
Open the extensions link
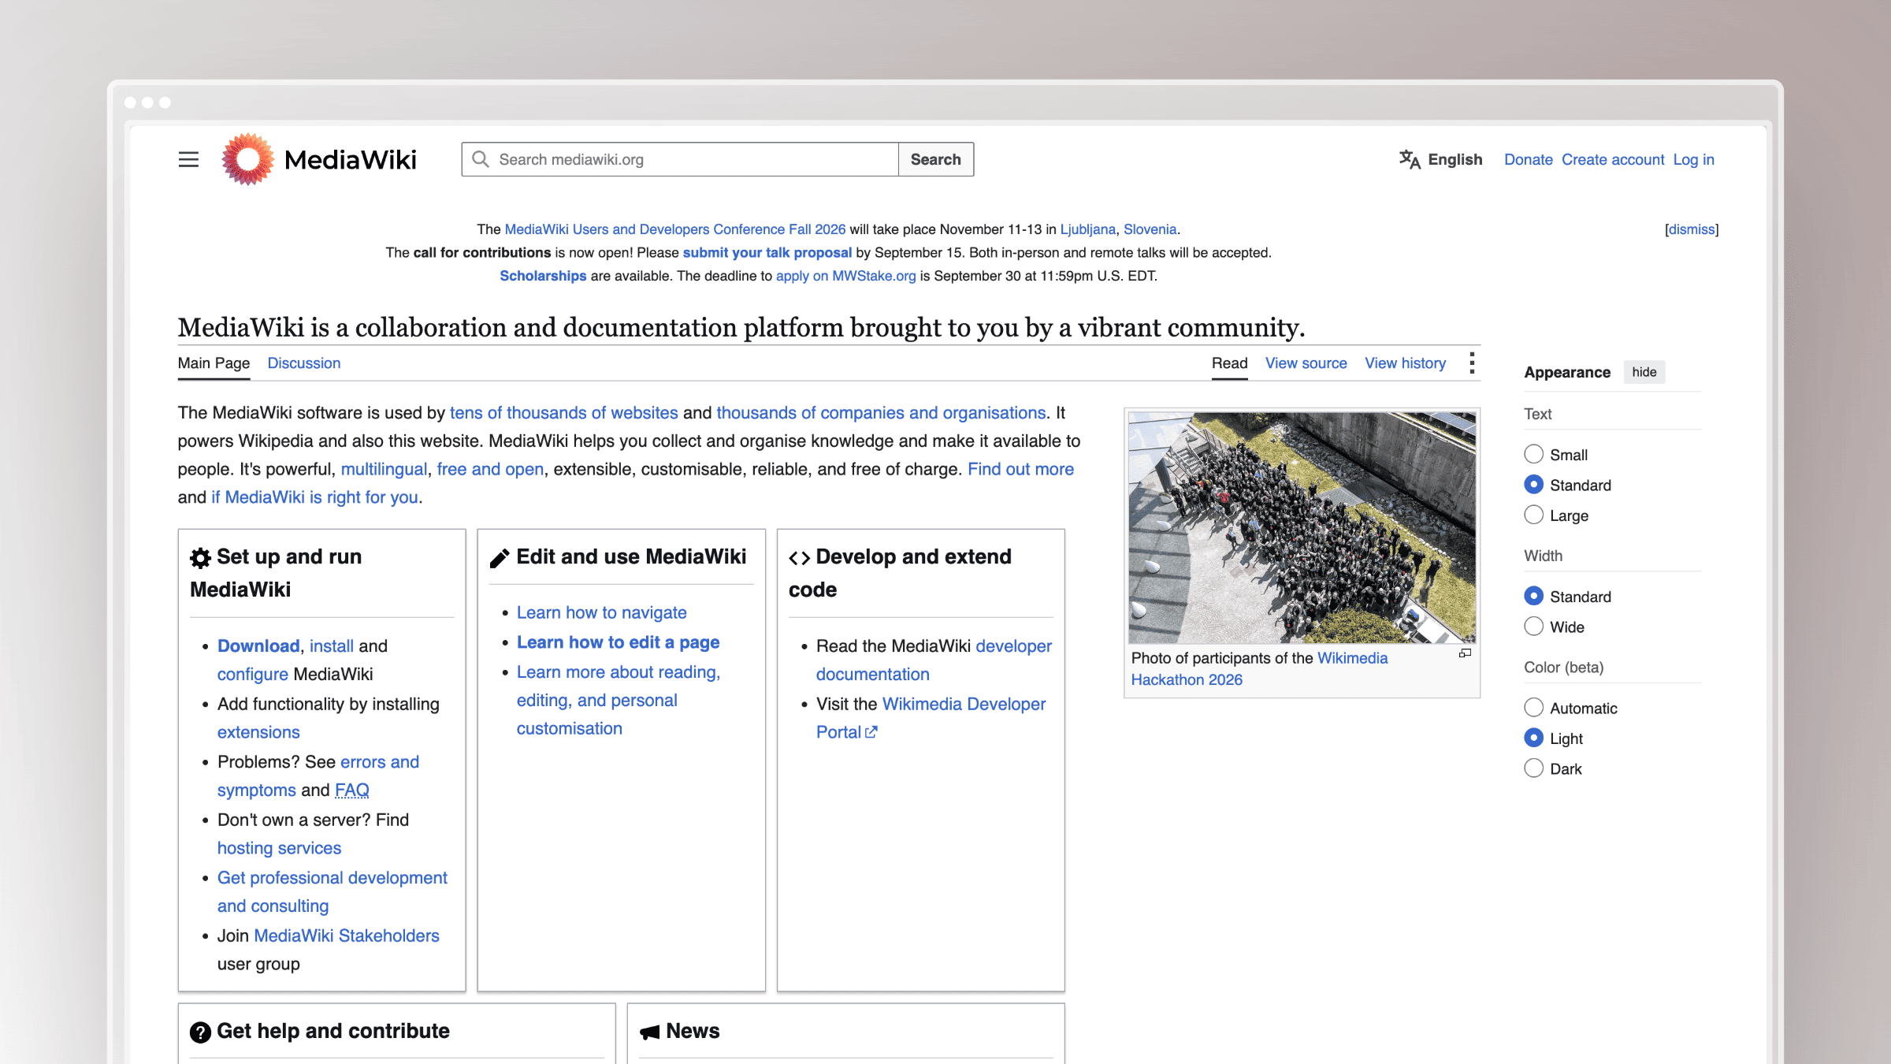(x=258, y=732)
